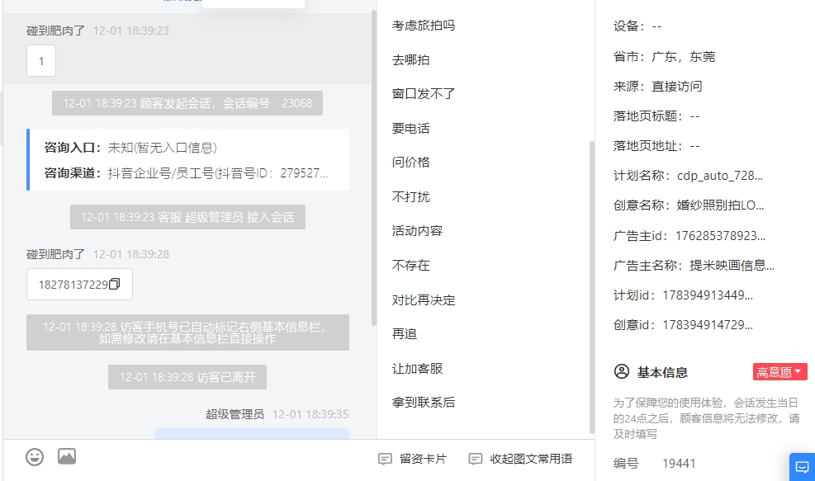This screenshot has height=481, width=815.
Task: Click 计划id 178394913449 value
Action: click(708, 295)
